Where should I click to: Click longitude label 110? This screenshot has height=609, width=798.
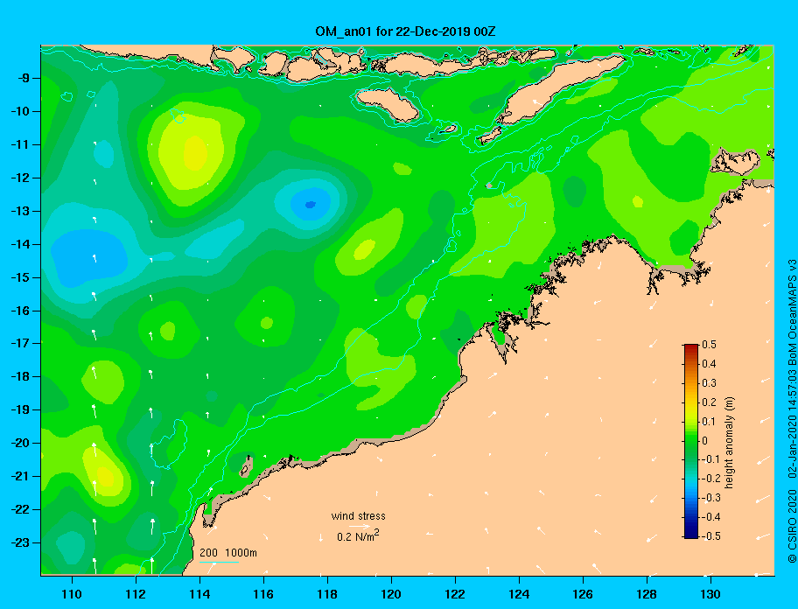pyautogui.click(x=73, y=594)
